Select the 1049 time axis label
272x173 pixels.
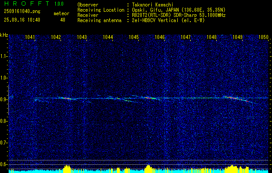click(237, 37)
